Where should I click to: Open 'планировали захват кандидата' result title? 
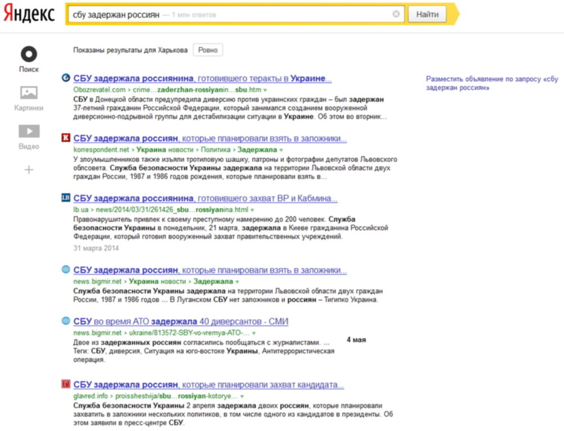click(x=208, y=384)
